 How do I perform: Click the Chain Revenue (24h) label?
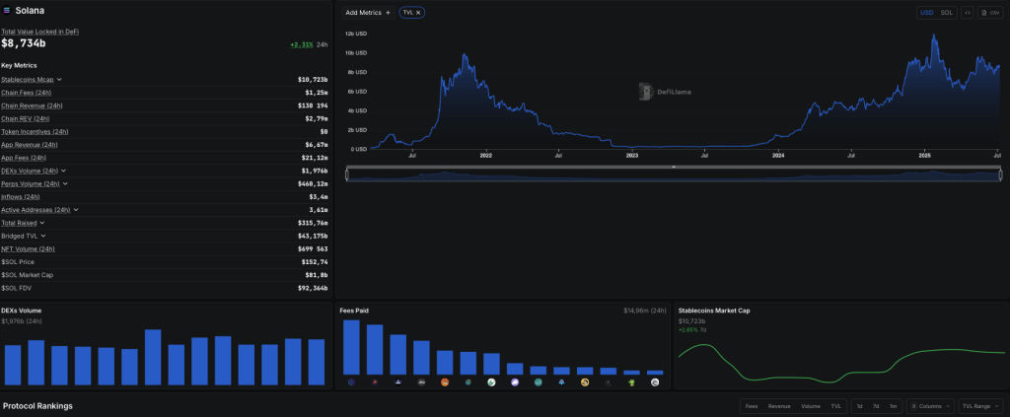[32, 105]
